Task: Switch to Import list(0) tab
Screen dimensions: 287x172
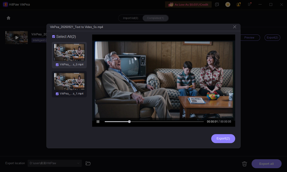Action: (130, 18)
